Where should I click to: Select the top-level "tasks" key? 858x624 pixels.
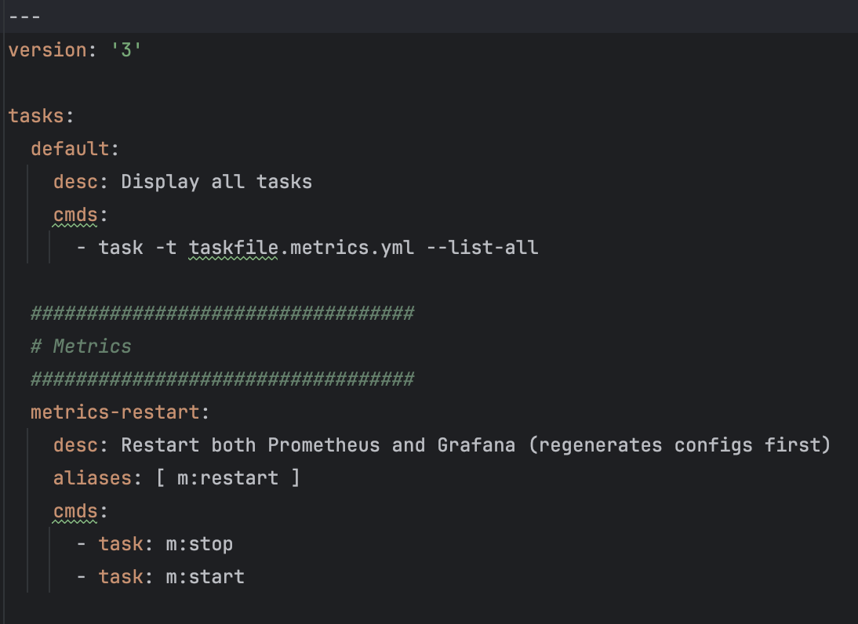pyautogui.click(x=35, y=116)
